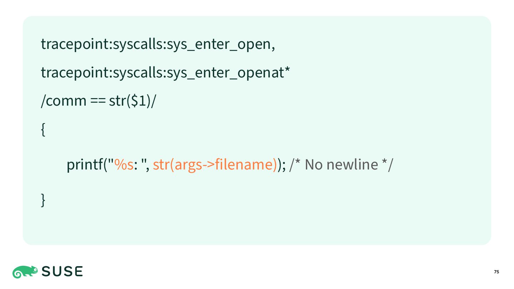Click slide number 75
Screen dimensions: 514x289
tap(497, 272)
